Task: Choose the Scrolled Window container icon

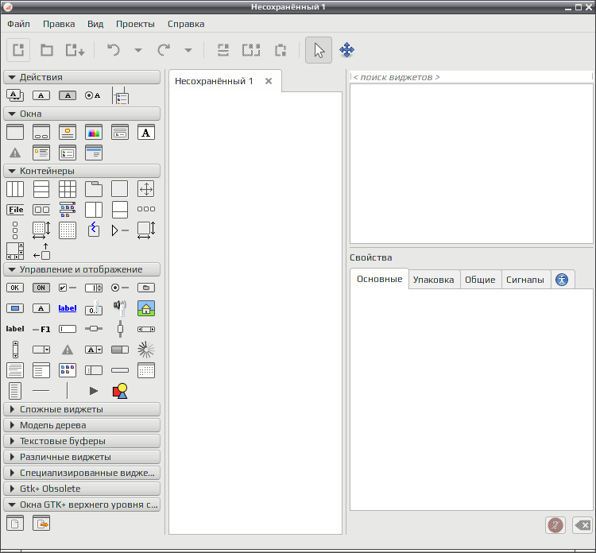Action: 15,251
